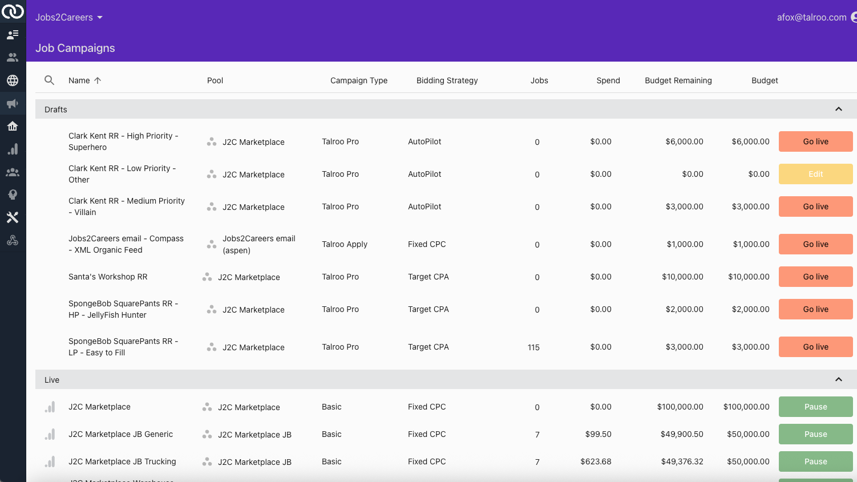The height and width of the screenshot is (482, 857).
Task: Click pool icon in Superhero campaign row
Action: click(212, 141)
